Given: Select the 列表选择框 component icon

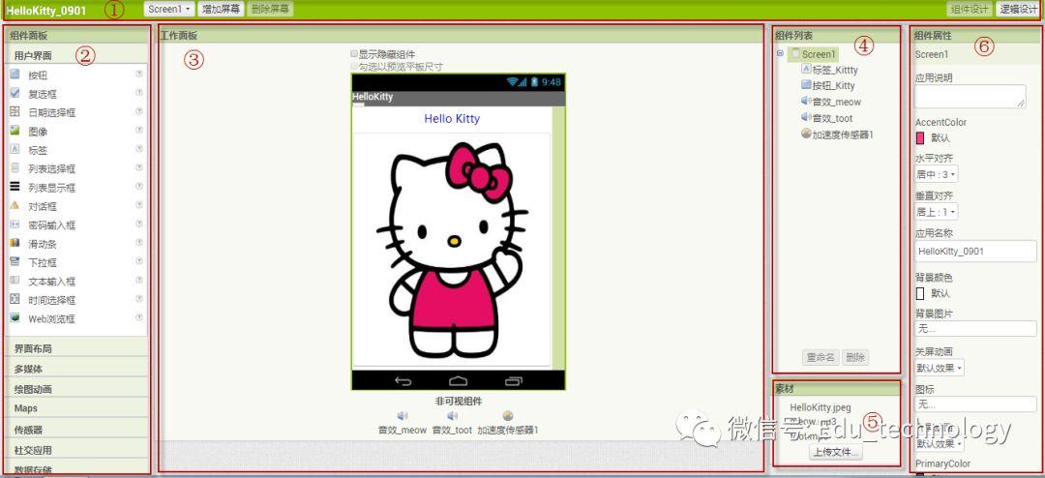Looking at the screenshot, I should pyautogui.click(x=15, y=168).
